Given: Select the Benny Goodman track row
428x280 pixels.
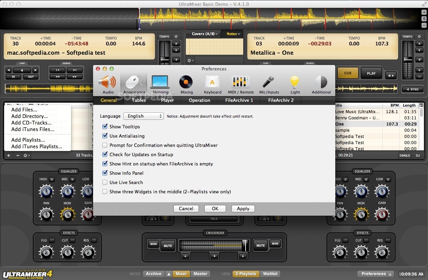Looking at the screenshot, I should click(376, 118).
